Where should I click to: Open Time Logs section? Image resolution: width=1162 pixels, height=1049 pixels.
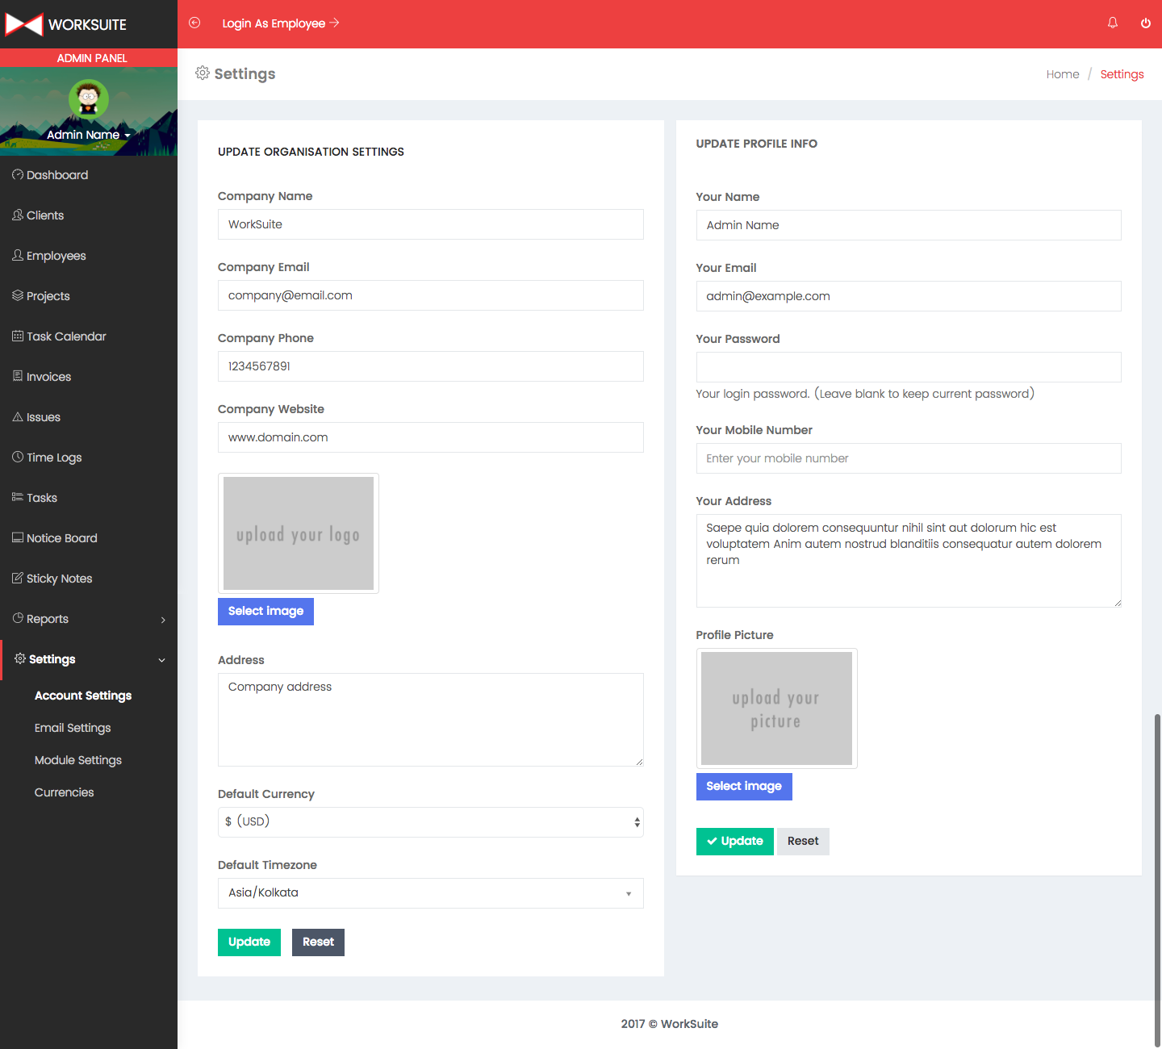(x=54, y=458)
